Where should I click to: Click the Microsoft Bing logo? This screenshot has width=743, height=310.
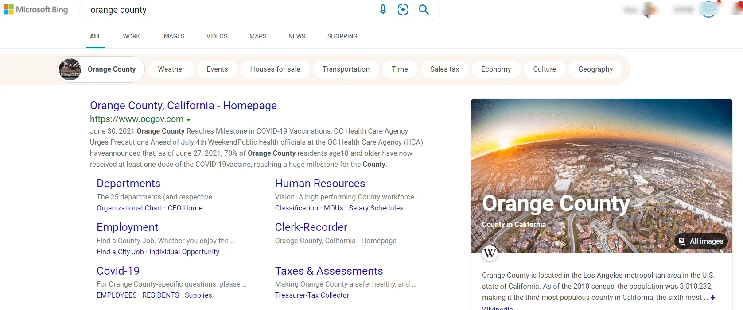click(36, 10)
